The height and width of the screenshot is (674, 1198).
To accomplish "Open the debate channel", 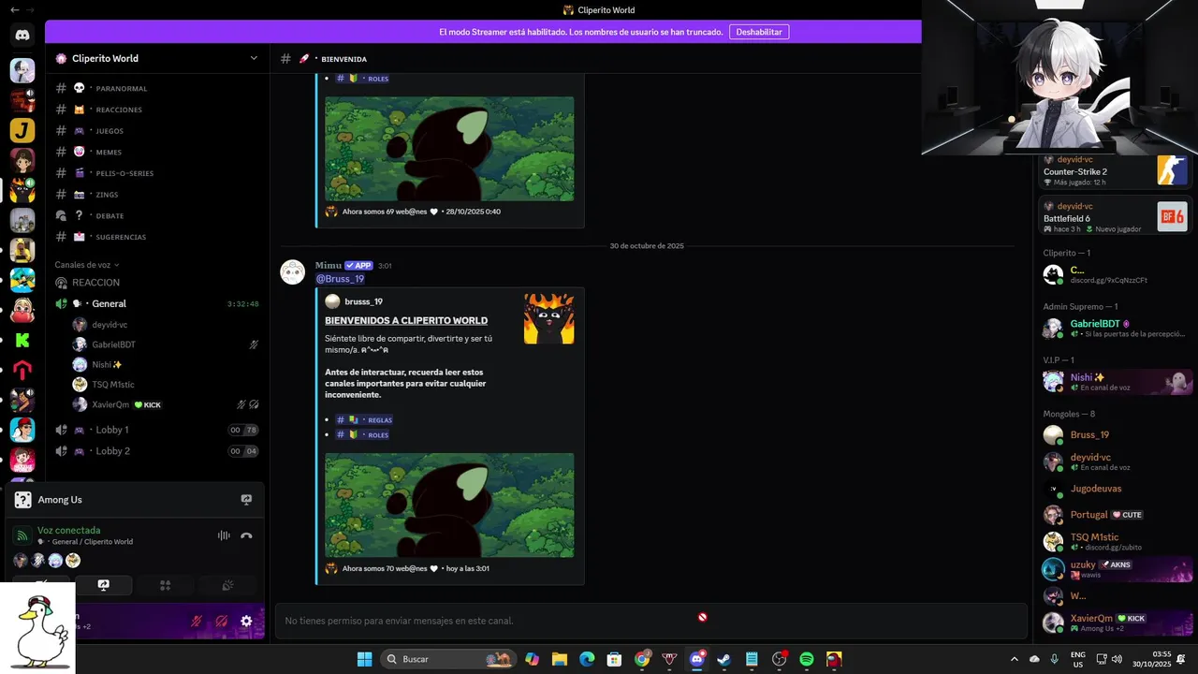I will (x=155, y=215).
